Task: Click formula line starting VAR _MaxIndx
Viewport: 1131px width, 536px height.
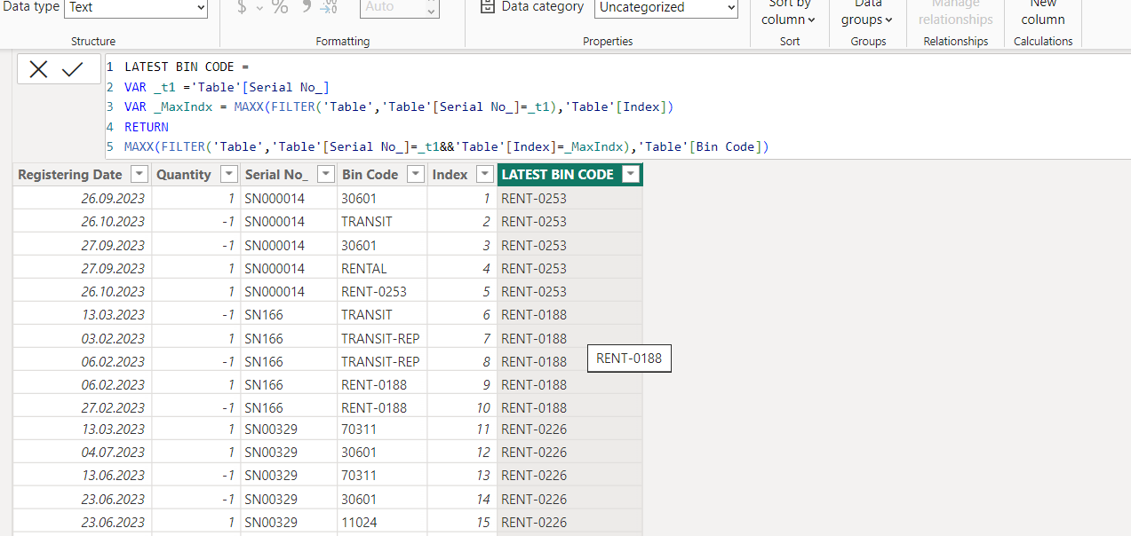Action: (x=399, y=106)
